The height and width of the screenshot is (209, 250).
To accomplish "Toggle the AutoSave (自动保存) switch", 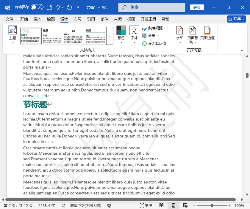I will pos(37,7).
